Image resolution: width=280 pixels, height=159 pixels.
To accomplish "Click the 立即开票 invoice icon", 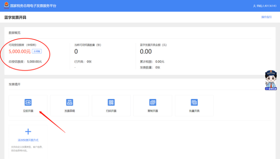I will click(x=28, y=102).
